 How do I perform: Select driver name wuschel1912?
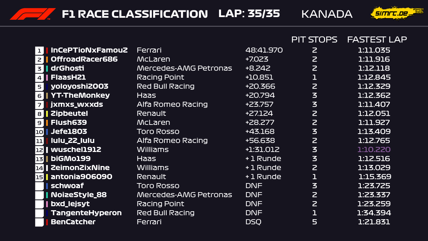tap(76, 150)
